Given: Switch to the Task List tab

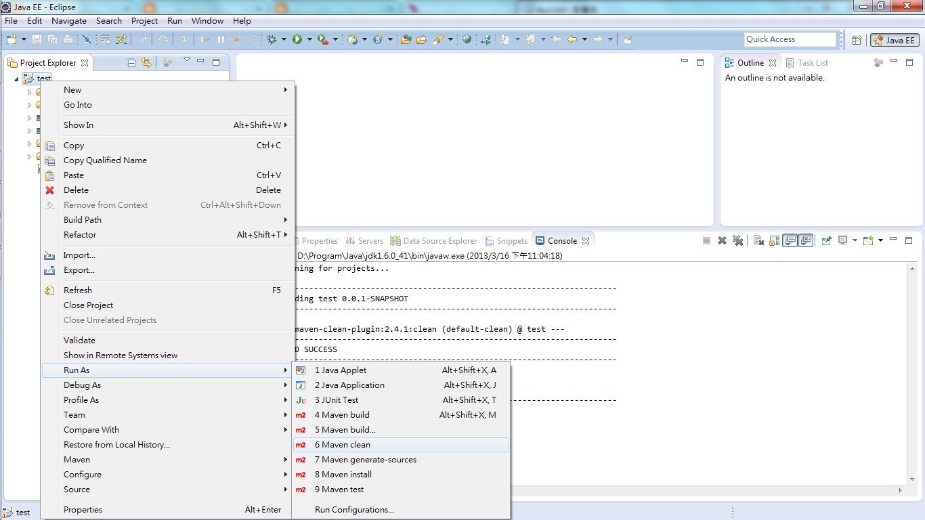Looking at the screenshot, I should pos(806,62).
